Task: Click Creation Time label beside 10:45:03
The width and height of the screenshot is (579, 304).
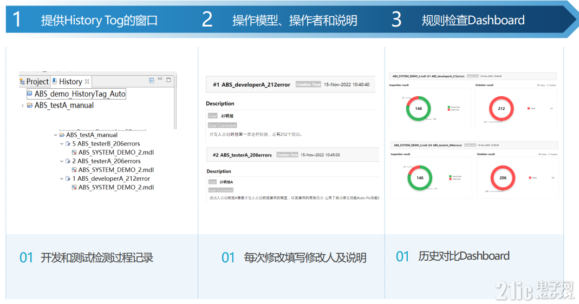Action: (287, 155)
